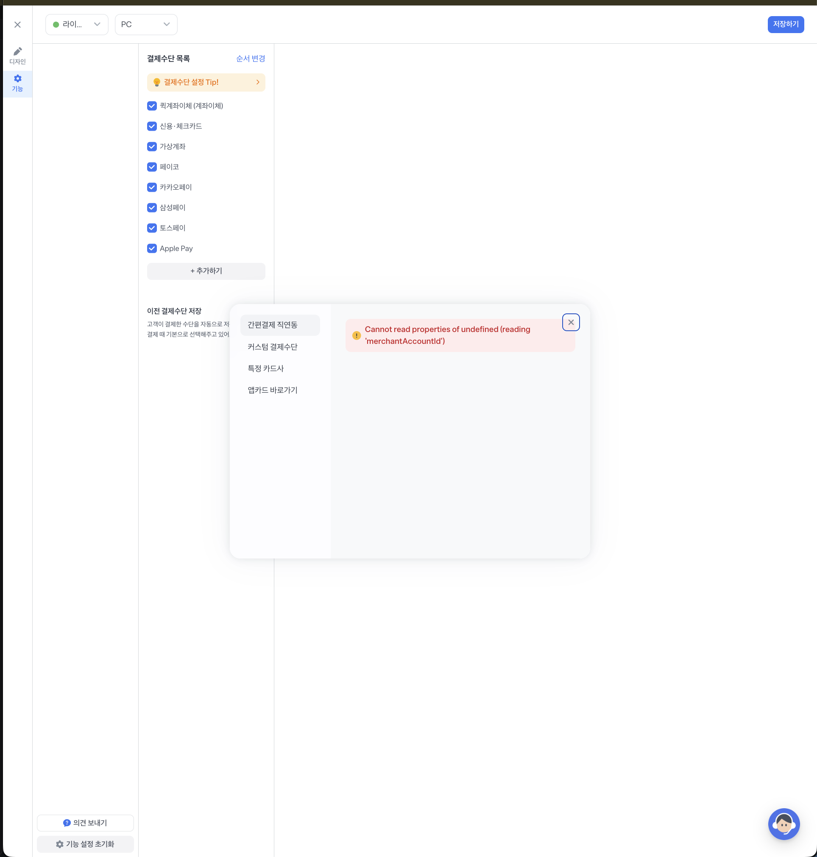The width and height of the screenshot is (817, 857).
Task: Click the question mark icon on 의견 보내기
Action: pos(67,823)
